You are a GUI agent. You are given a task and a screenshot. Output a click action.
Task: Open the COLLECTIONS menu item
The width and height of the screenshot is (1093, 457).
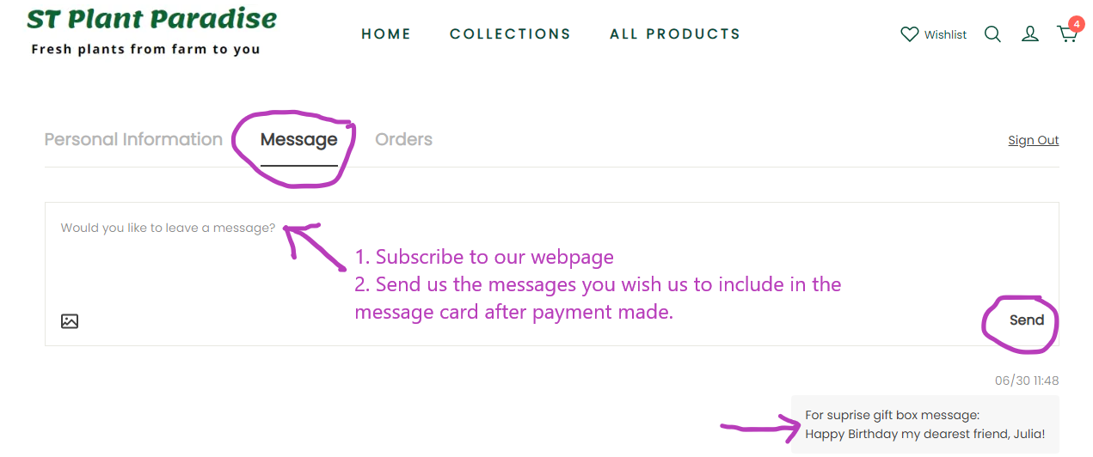tap(510, 34)
